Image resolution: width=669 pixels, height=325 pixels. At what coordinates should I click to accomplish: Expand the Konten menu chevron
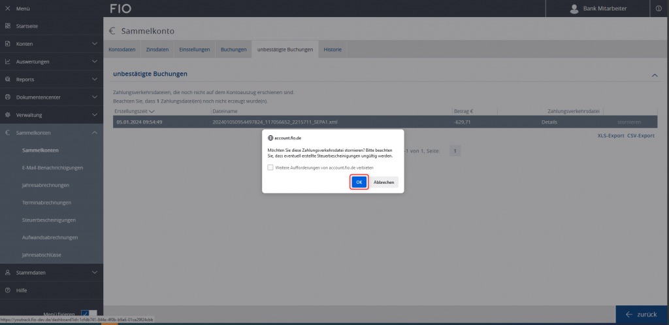tap(95, 44)
